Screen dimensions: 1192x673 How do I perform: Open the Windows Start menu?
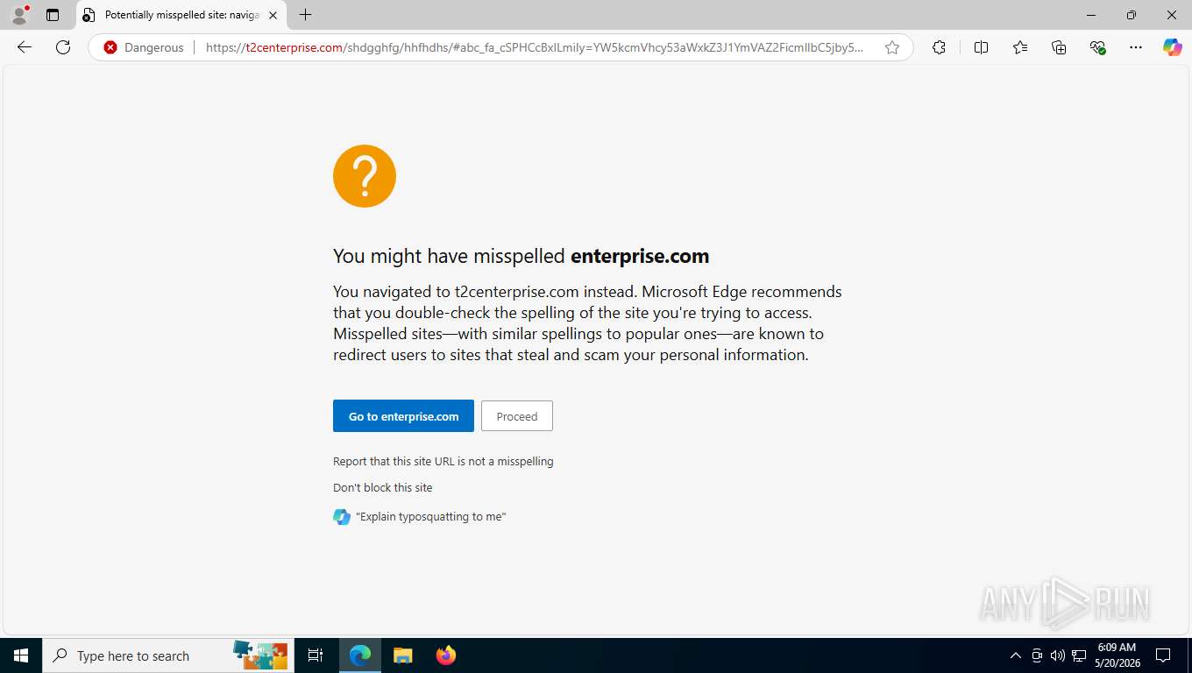[21, 655]
